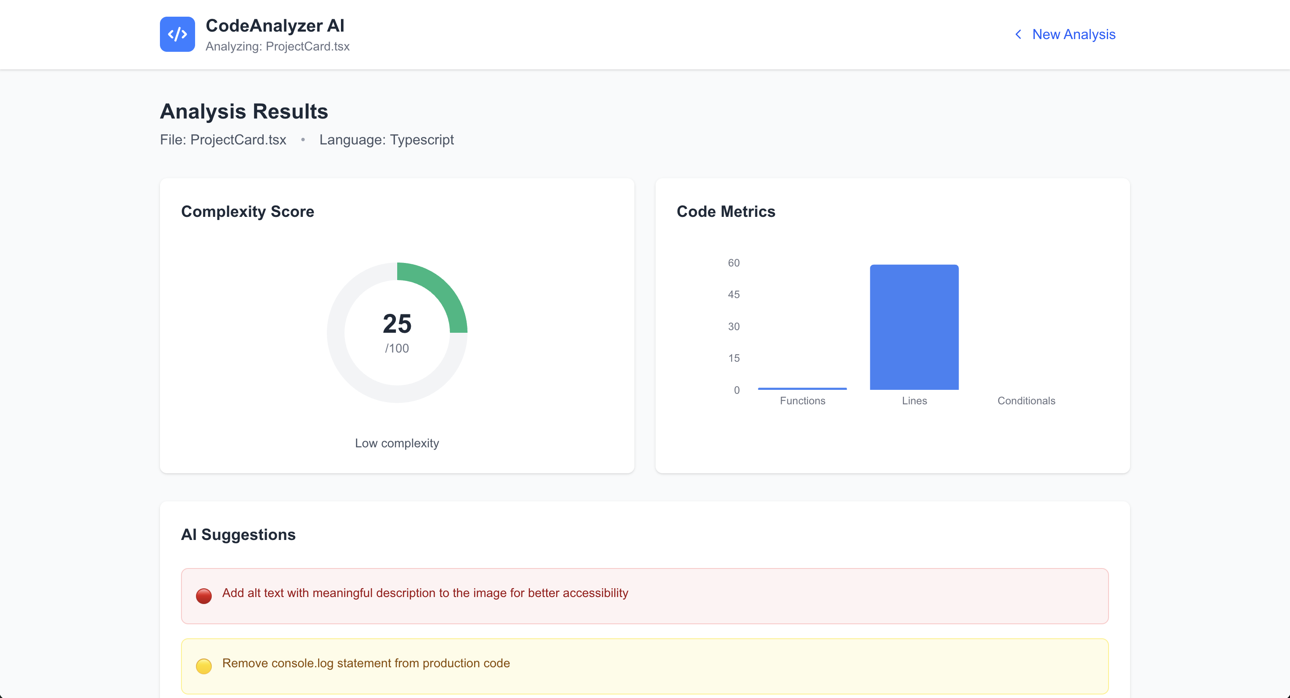Click the Analysis Results heading

[x=244, y=111]
